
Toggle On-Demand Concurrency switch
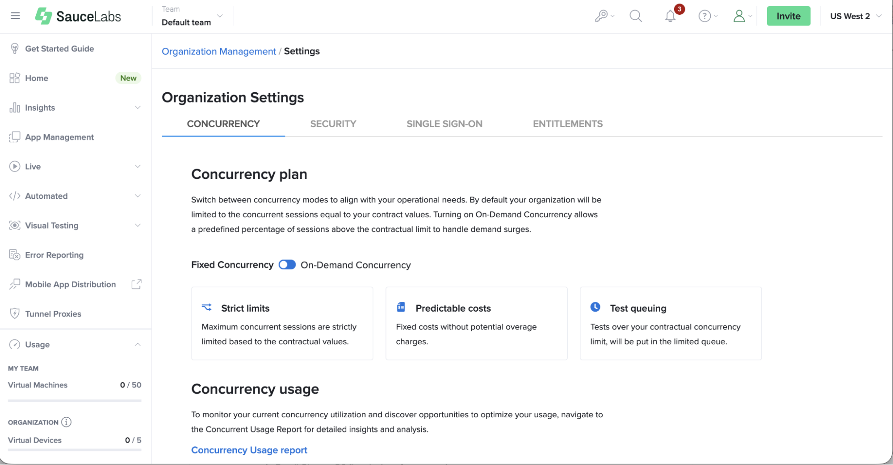pyautogui.click(x=287, y=265)
